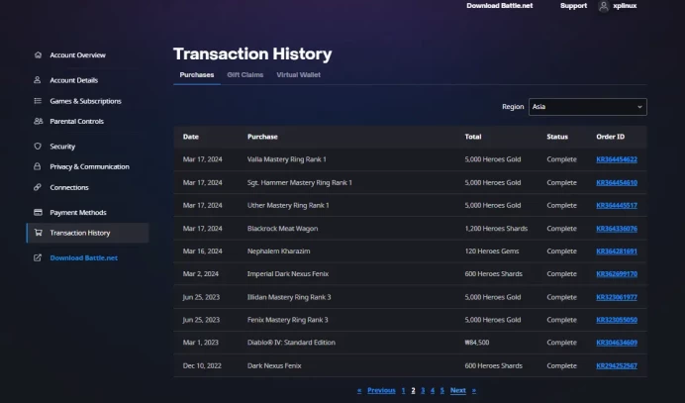Click the Purchase column header

click(x=262, y=137)
